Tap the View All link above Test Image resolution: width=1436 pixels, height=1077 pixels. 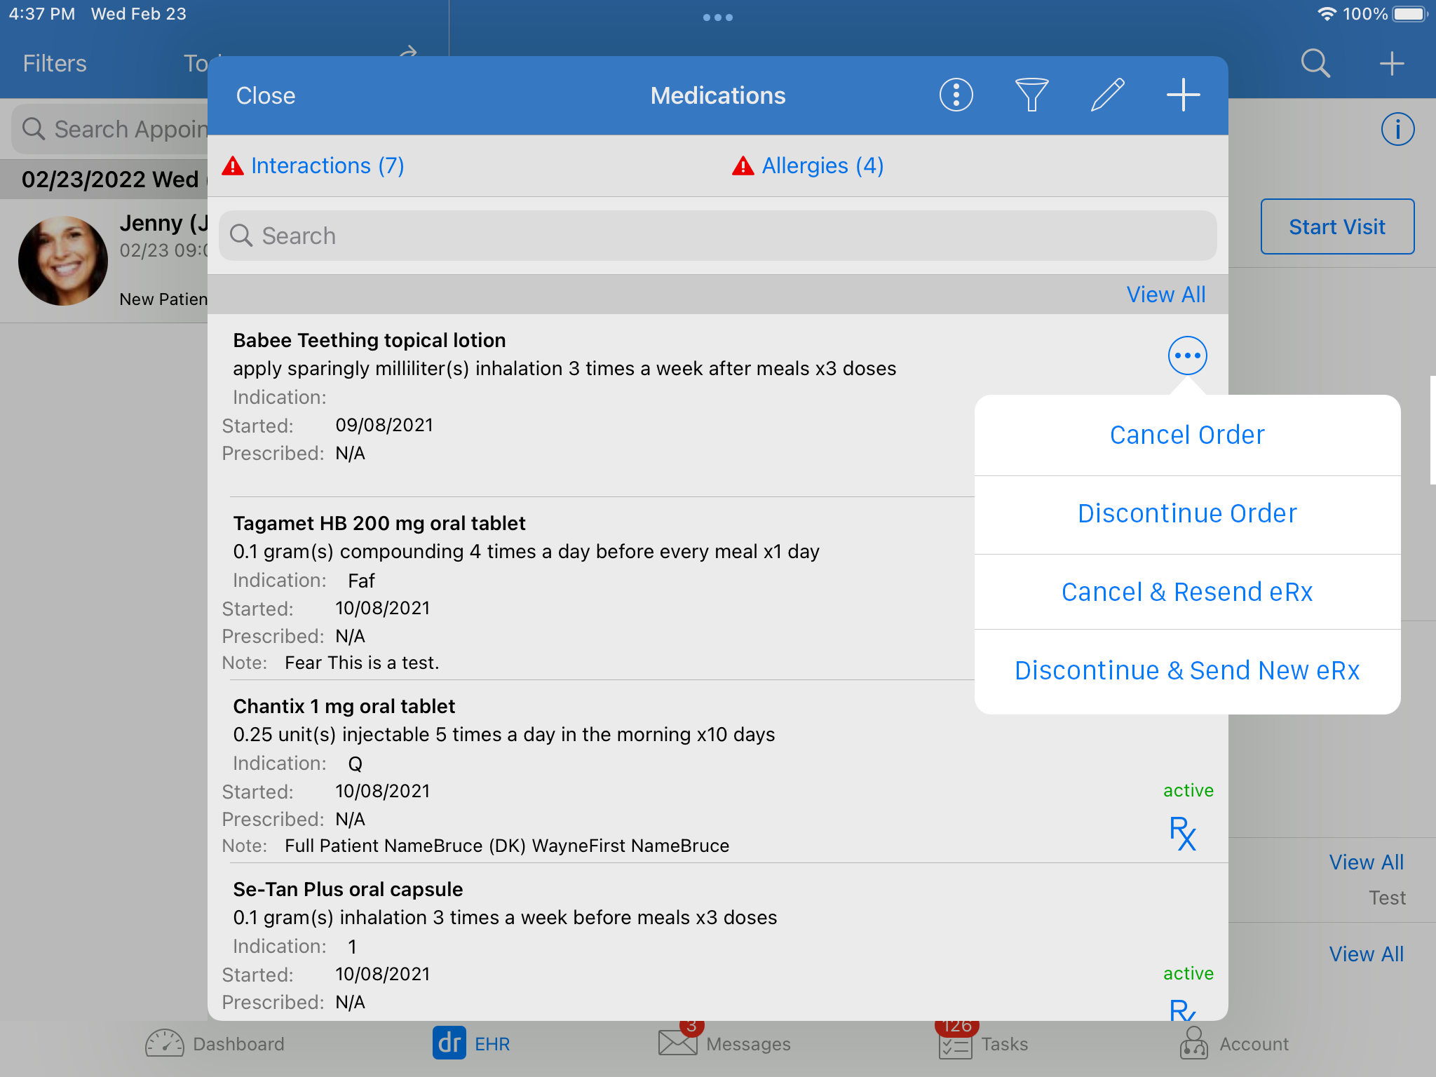tap(1366, 862)
